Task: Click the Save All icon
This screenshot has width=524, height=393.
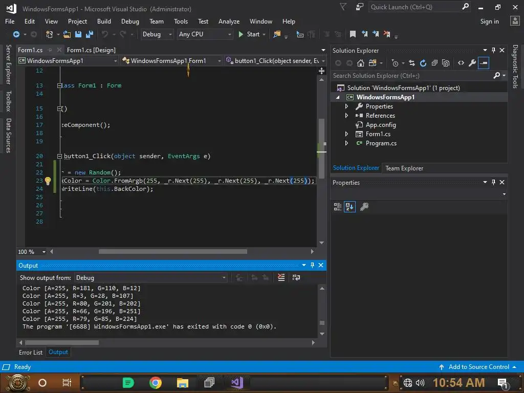Action: click(x=90, y=34)
